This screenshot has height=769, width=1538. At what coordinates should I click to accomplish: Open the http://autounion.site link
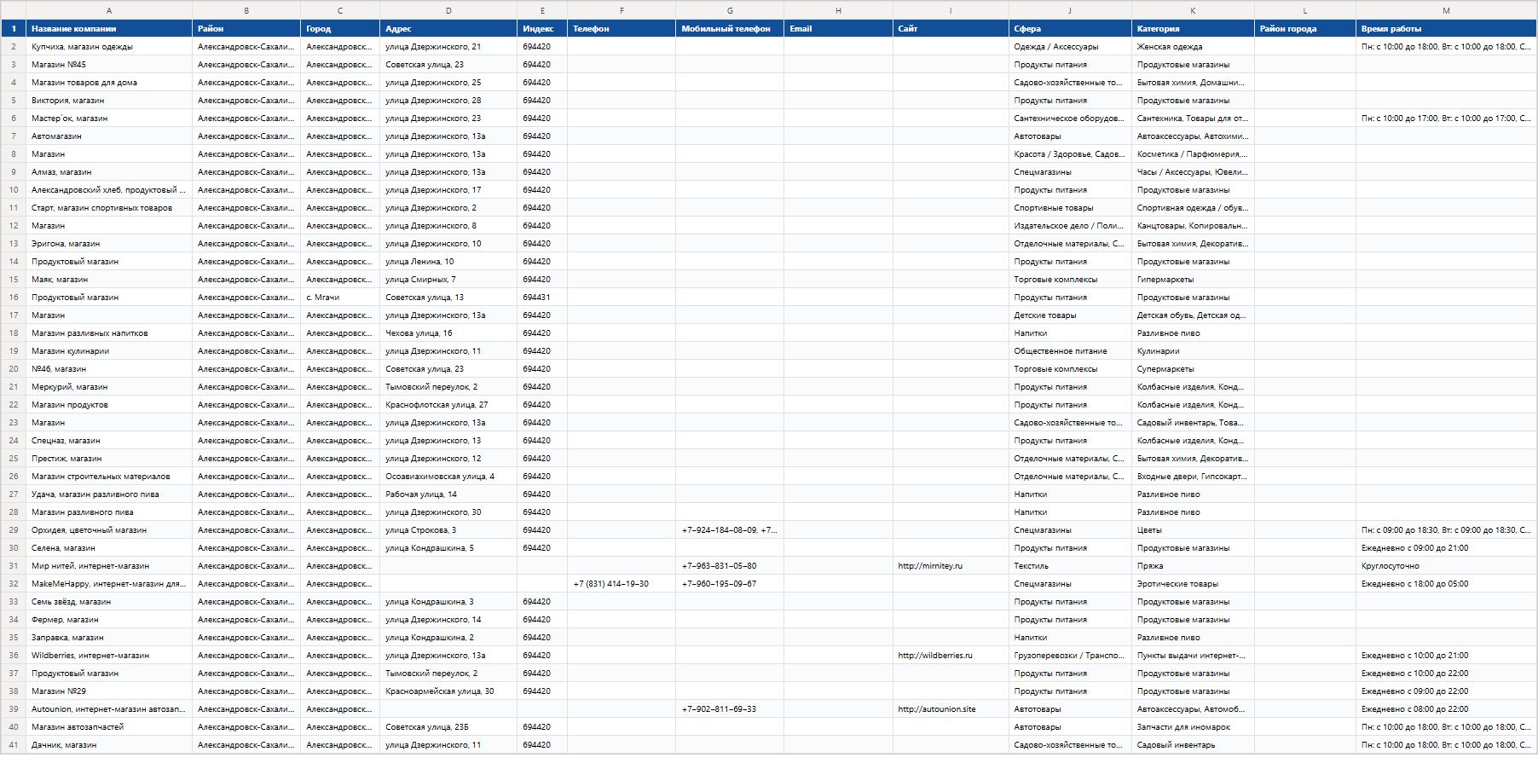pos(937,709)
